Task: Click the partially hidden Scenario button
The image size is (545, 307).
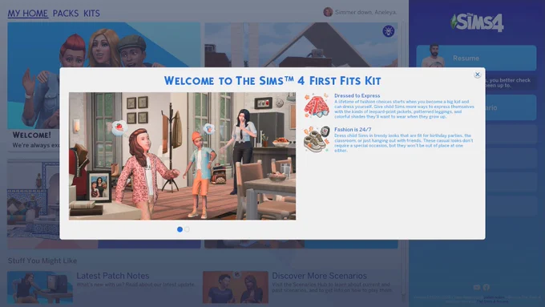Action: pos(511,107)
